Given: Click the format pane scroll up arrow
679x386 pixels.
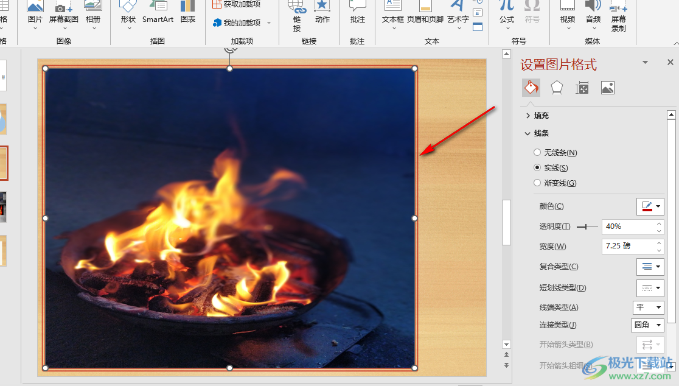Looking at the screenshot, I should click(x=671, y=115).
